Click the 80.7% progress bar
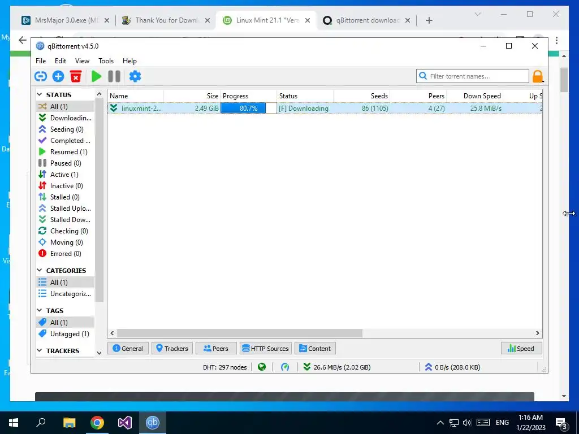This screenshot has width=579, height=434. pos(249,108)
